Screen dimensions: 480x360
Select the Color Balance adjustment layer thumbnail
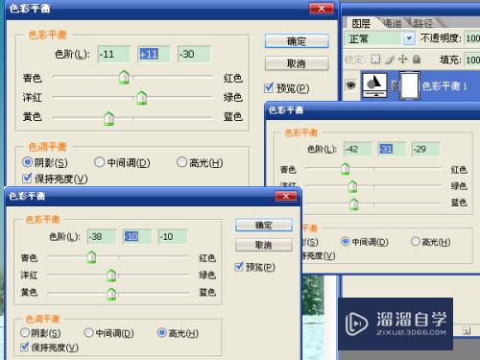pos(374,85)
